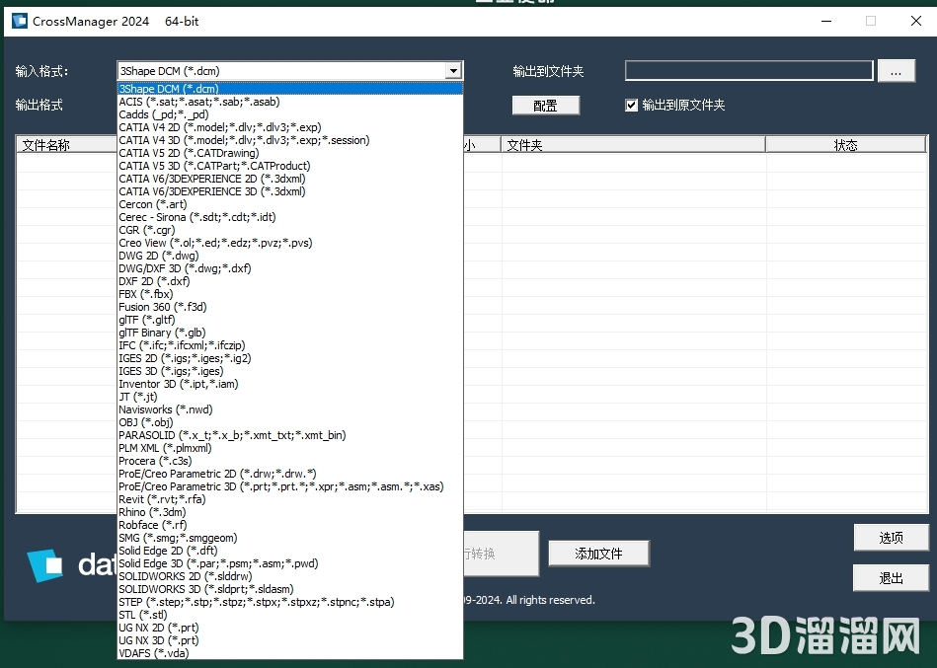This screenshot has width=937, height=668.
Task: Open the 选项 options button
Action: pyautogui.click(x=890, y=537)
